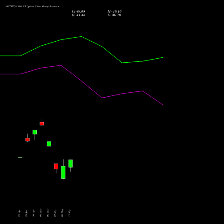
Task: Click the 30 Apr date label
Action: (x=34, y=213)
